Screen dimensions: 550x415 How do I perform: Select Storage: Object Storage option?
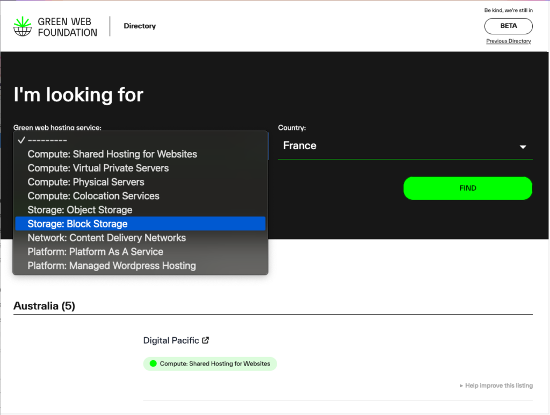[80, 210]
